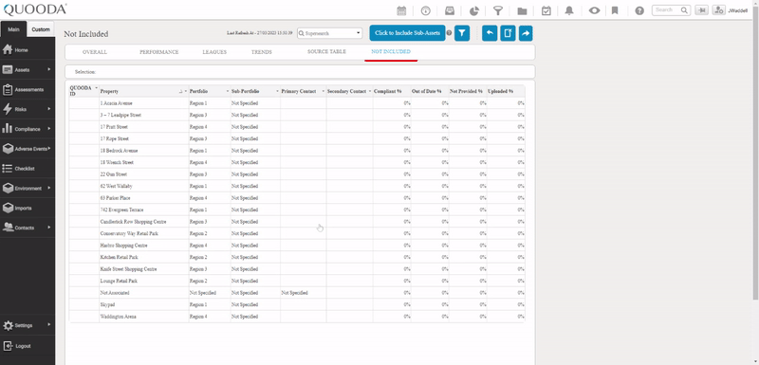The width and height of the screenshot is (759, 365).
Task: Switch to the Main sidebar tab
Action: [x=13, y=29]
